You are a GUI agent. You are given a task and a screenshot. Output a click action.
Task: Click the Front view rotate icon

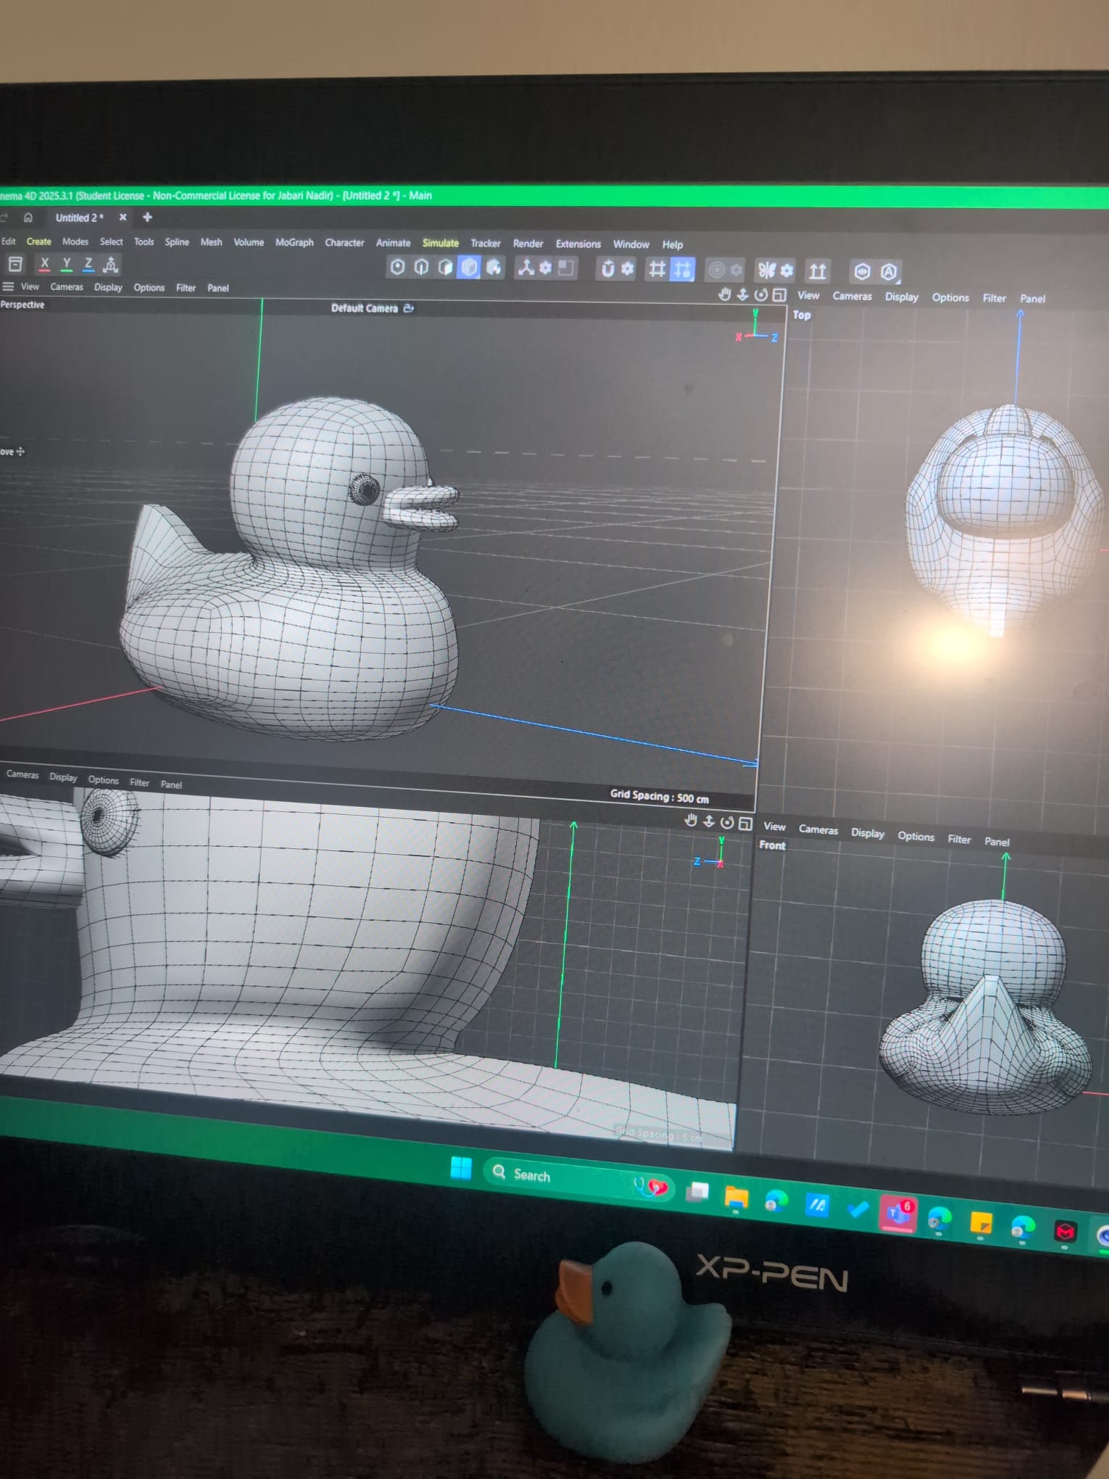[727, 822]
